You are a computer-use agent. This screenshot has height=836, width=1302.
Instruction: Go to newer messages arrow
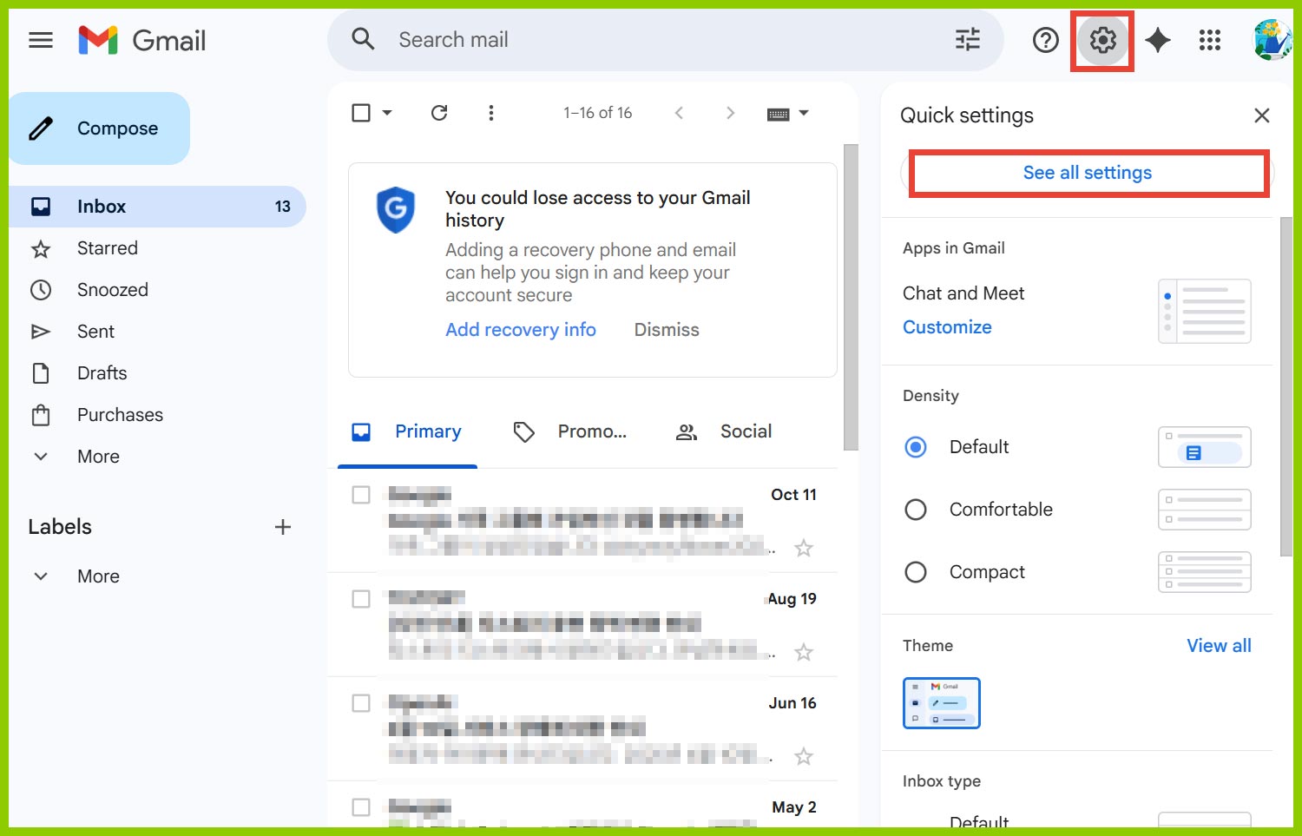[679, 113]
